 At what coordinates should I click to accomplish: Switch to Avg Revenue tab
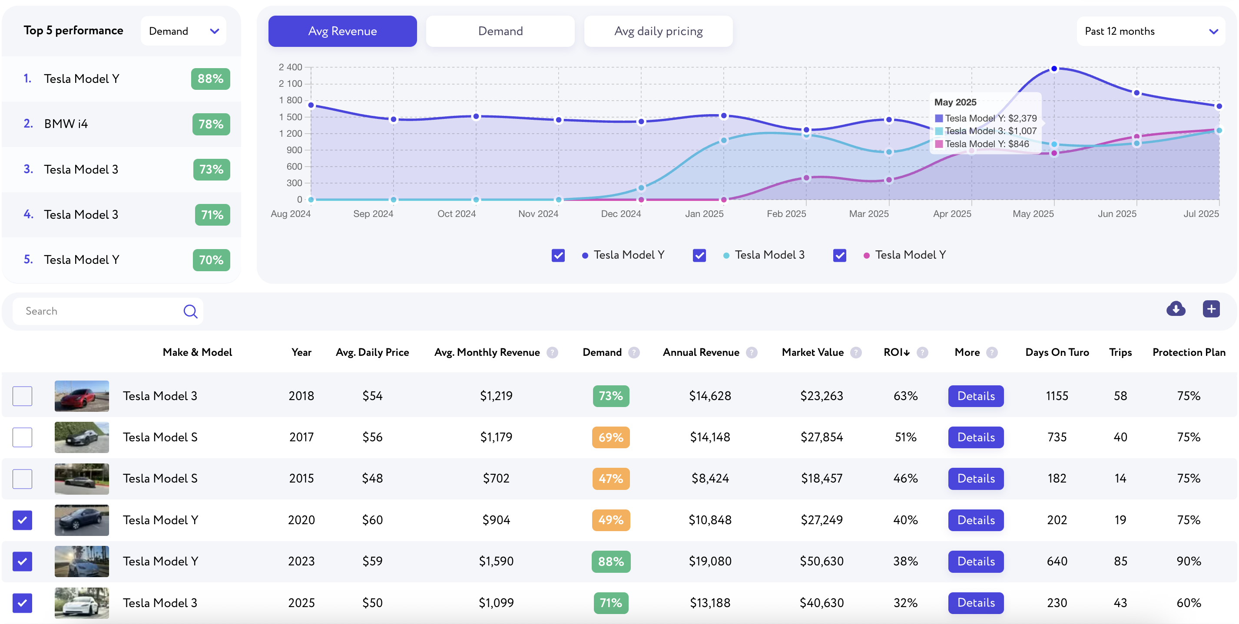pos(342,31)
